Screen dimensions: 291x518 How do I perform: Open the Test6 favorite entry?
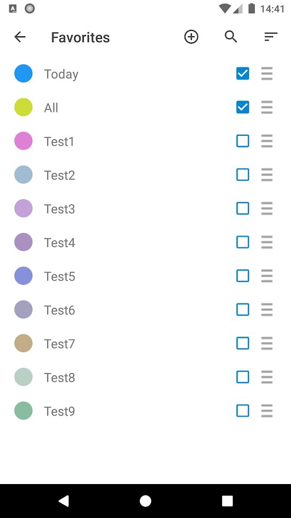[x=145, y=310]
